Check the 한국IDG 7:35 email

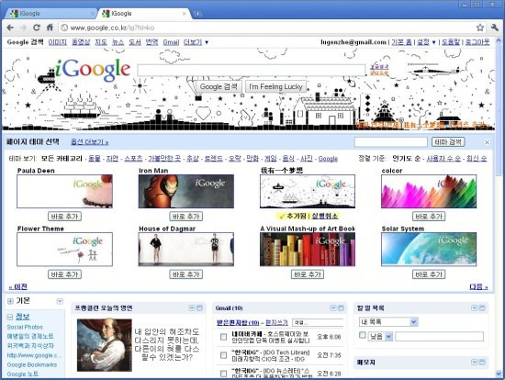pos(223,355)
